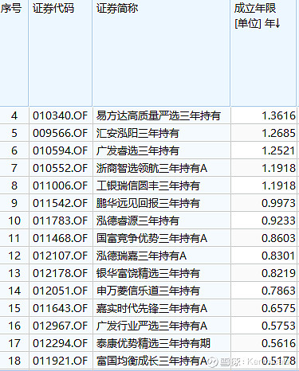
Task: Click the value 0.5753
Action: [x=278, y=326]
